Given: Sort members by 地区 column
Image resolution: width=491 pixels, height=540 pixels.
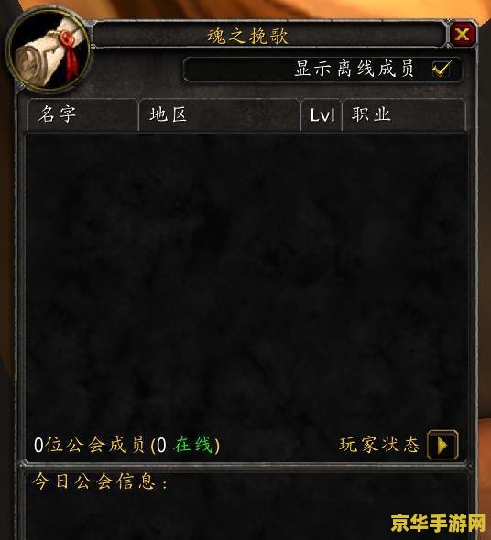Looking at the screenshot, I should coord(219,114).
